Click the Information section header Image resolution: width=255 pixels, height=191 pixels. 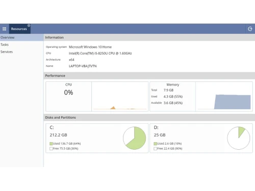[149, 37]
